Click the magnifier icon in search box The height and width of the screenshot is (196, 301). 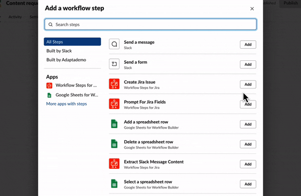click(x=51, y=25)
